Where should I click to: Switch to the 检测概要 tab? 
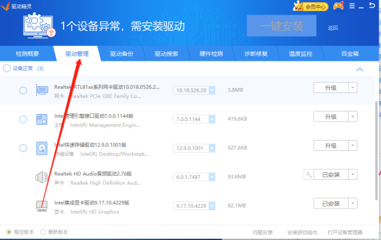pyautogui.click(x=27, y=54)
